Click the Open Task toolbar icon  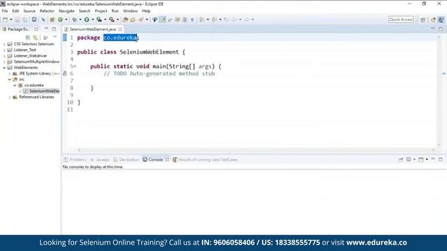coord(133,20)
